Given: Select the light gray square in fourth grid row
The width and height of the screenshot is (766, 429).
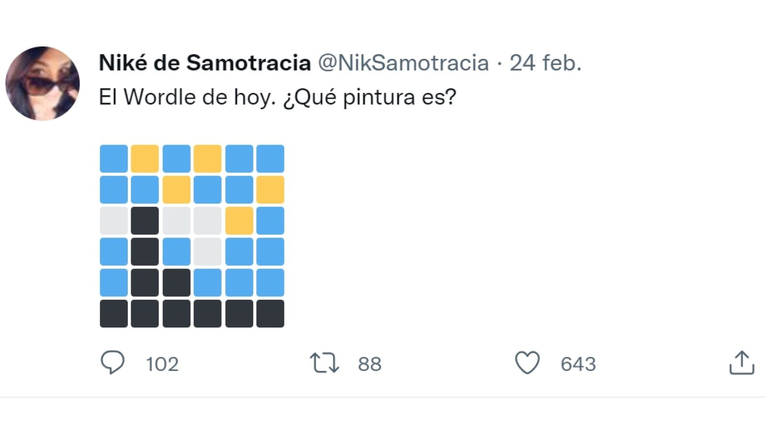Looking at the screenshot, I should pos(208,252).
